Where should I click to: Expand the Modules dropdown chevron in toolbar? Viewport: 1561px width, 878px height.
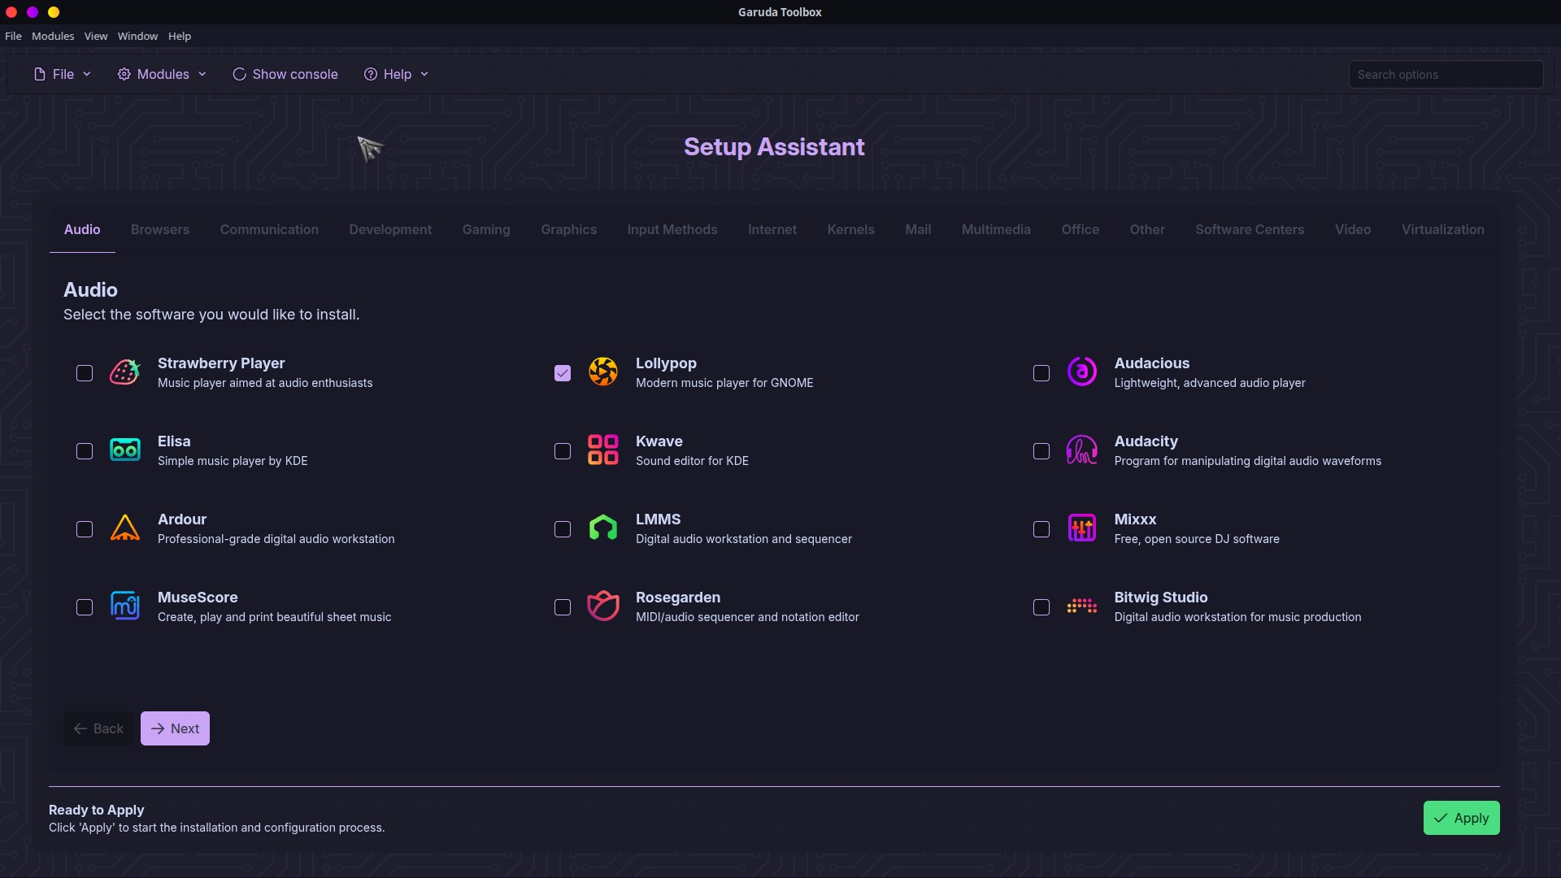click(x=202, y=74)
